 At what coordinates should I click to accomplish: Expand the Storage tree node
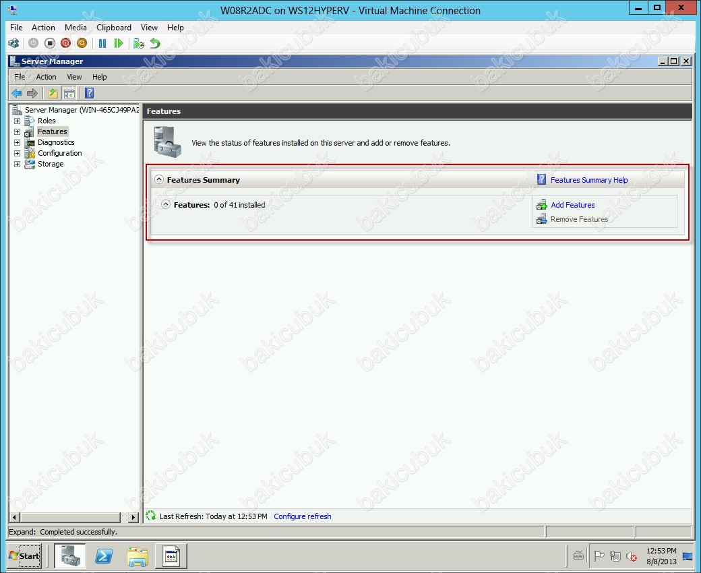(x=18, y=164)
